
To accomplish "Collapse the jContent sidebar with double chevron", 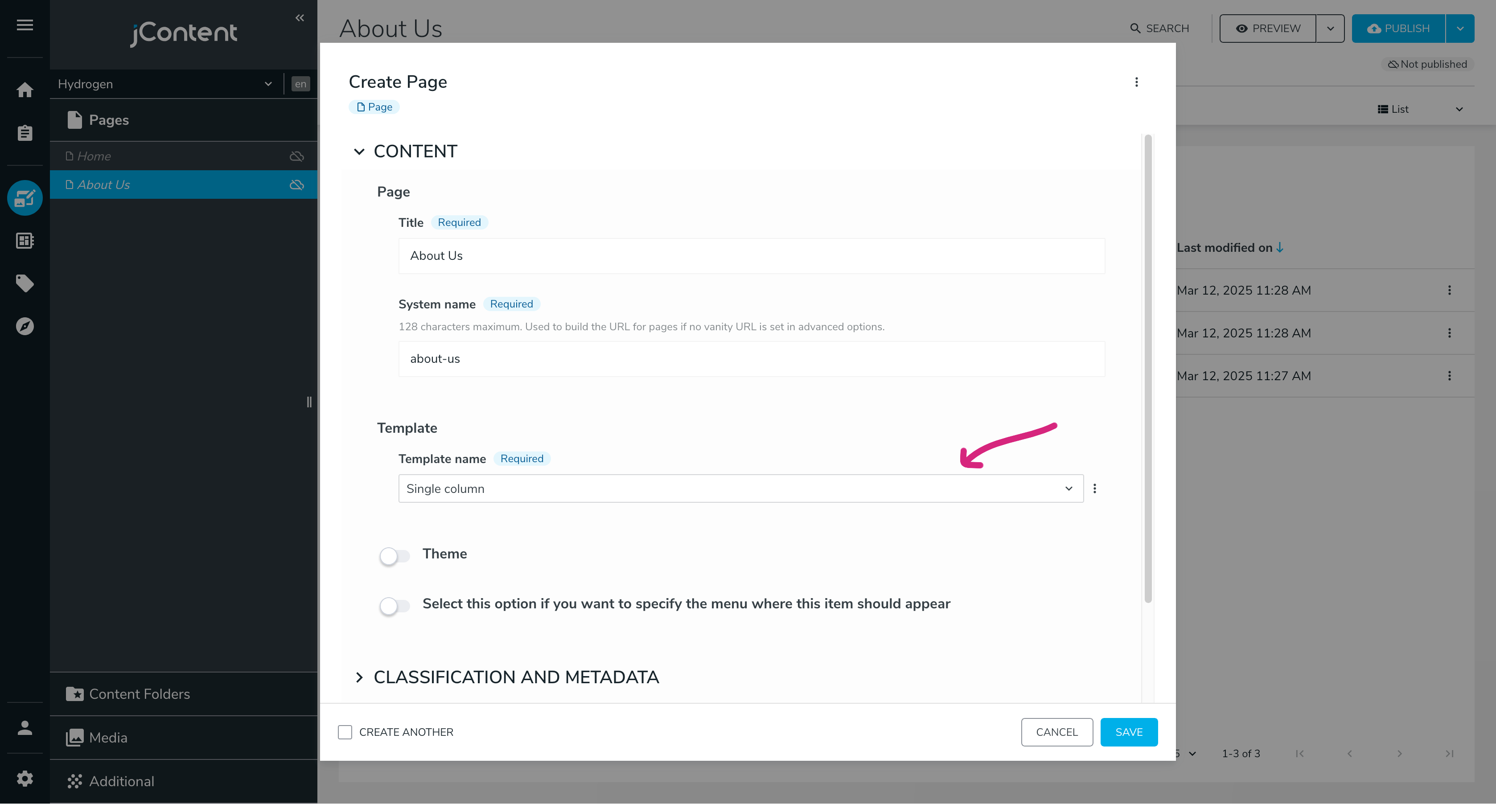I will (300, 18).
